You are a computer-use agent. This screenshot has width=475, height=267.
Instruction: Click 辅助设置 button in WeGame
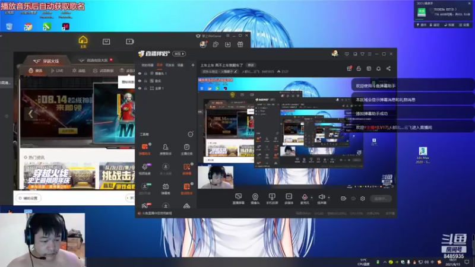pos(28,198)
